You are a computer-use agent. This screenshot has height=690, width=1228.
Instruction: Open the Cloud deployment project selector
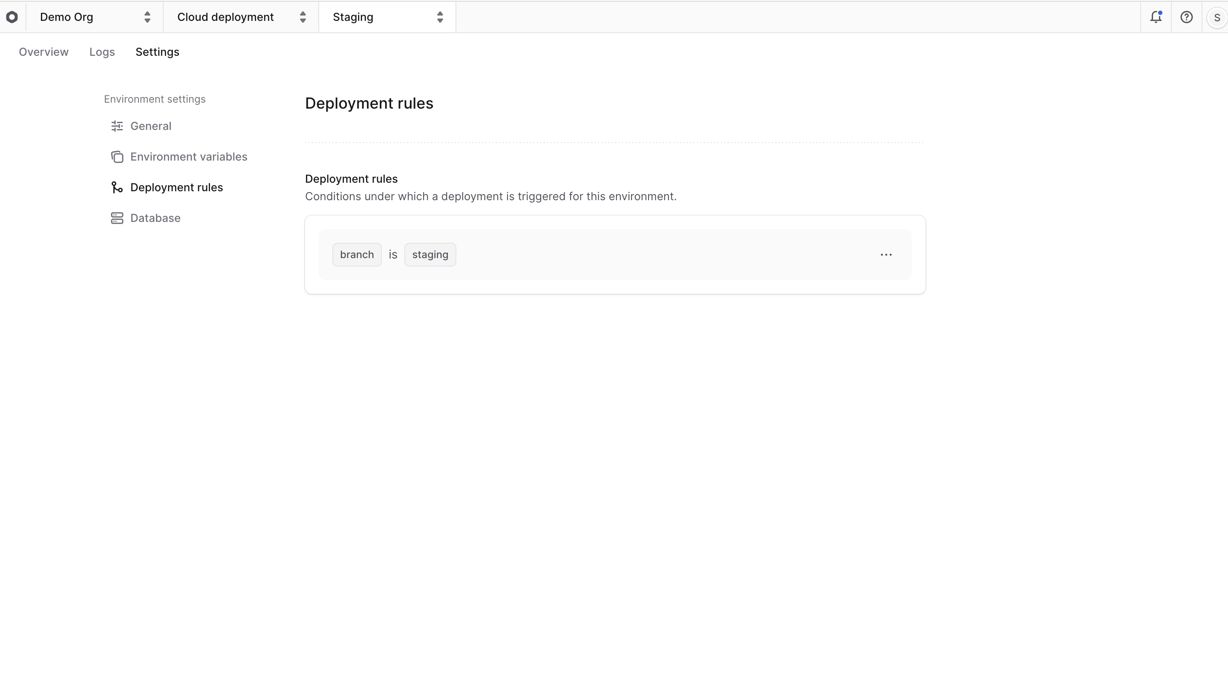tap(241, 17)
